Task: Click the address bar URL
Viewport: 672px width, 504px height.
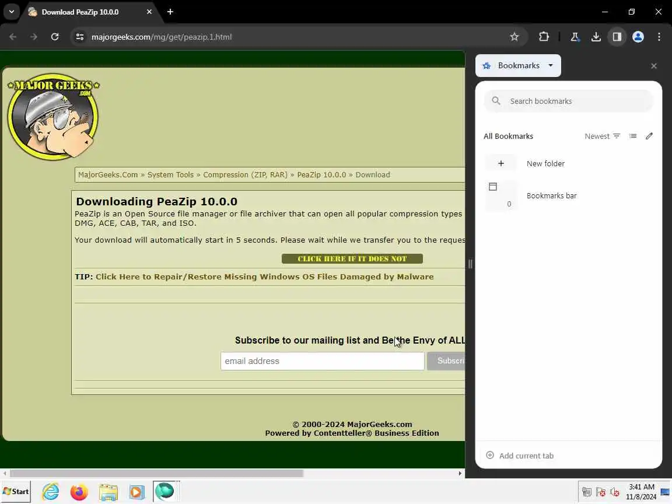Action: [x=162, y=37]
